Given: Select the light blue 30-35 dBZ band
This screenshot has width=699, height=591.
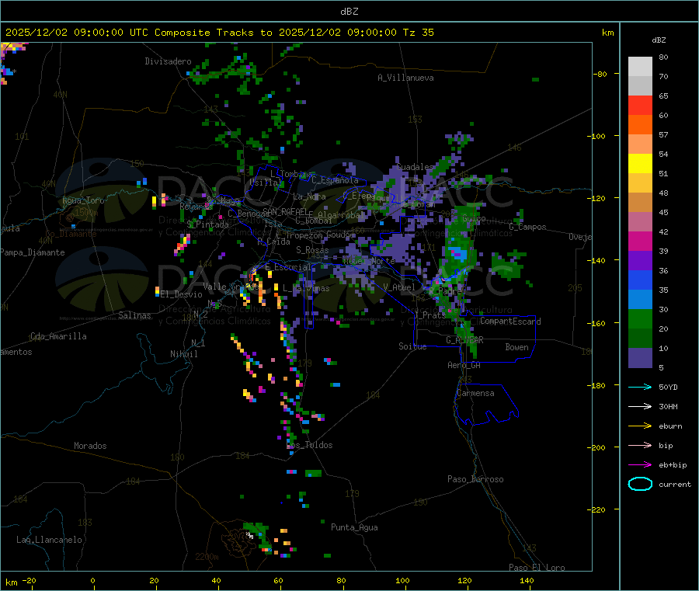Looking at the screenshot, I should coord(640,300).
